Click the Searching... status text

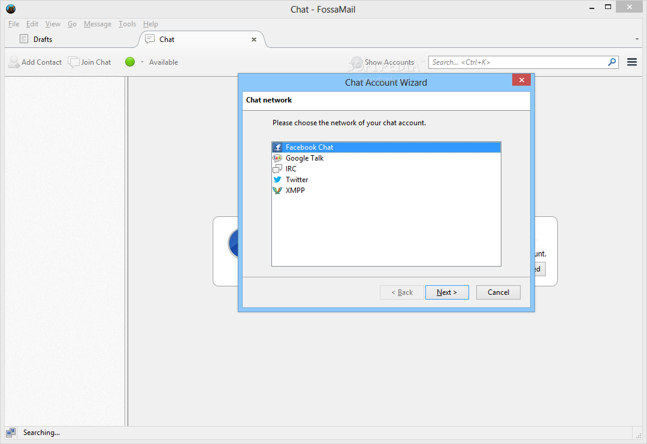[x=41, y=433]
